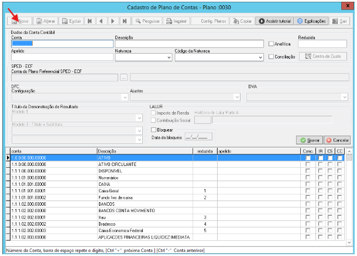The width and height of the screenshot is (357, 256).
Task: Enable the Analítica checkbox
Action: point(271,44)
